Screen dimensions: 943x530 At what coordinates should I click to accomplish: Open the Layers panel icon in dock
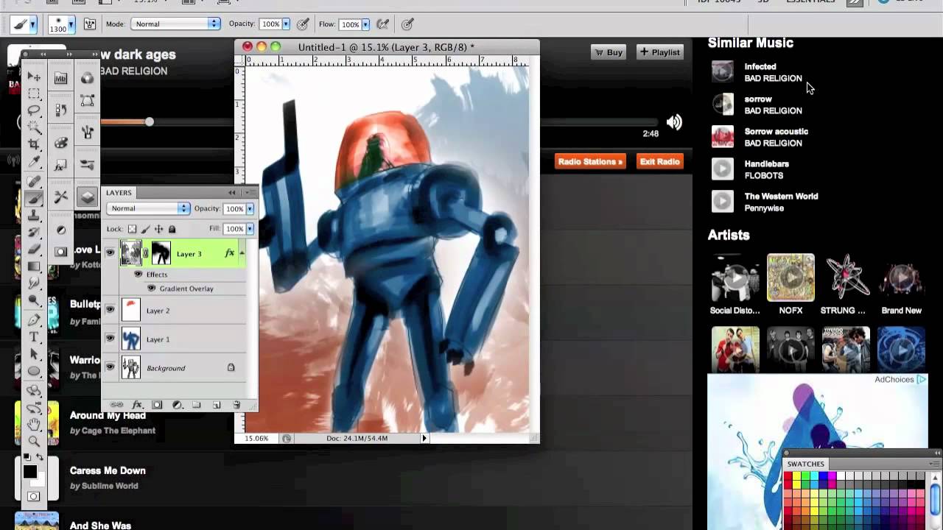click(88, 197)
